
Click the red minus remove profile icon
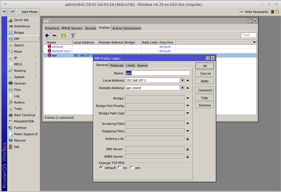(54, 35)
